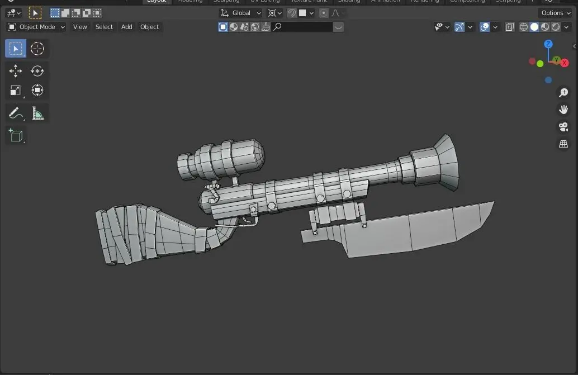Toggle the camera view button
The image size is (578, 375).
tap(563, 127)
